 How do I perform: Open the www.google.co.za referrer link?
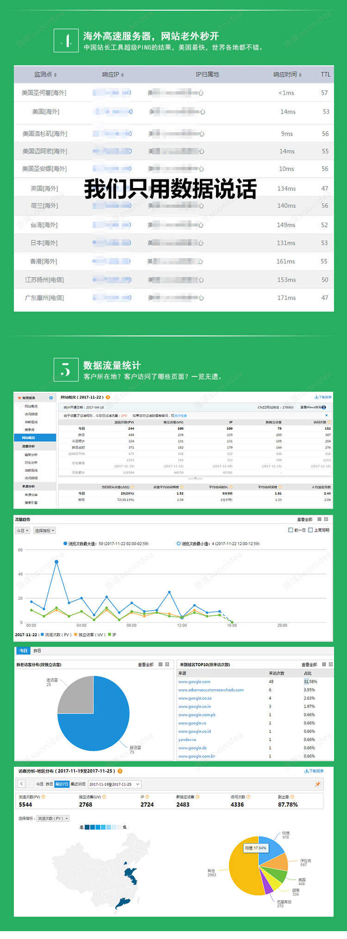click(x=195, y=698)
